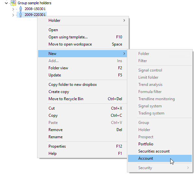Screen dimensions: 194x174
Task: Choose Move to open workspace
Action: click(x=83, y=44)
